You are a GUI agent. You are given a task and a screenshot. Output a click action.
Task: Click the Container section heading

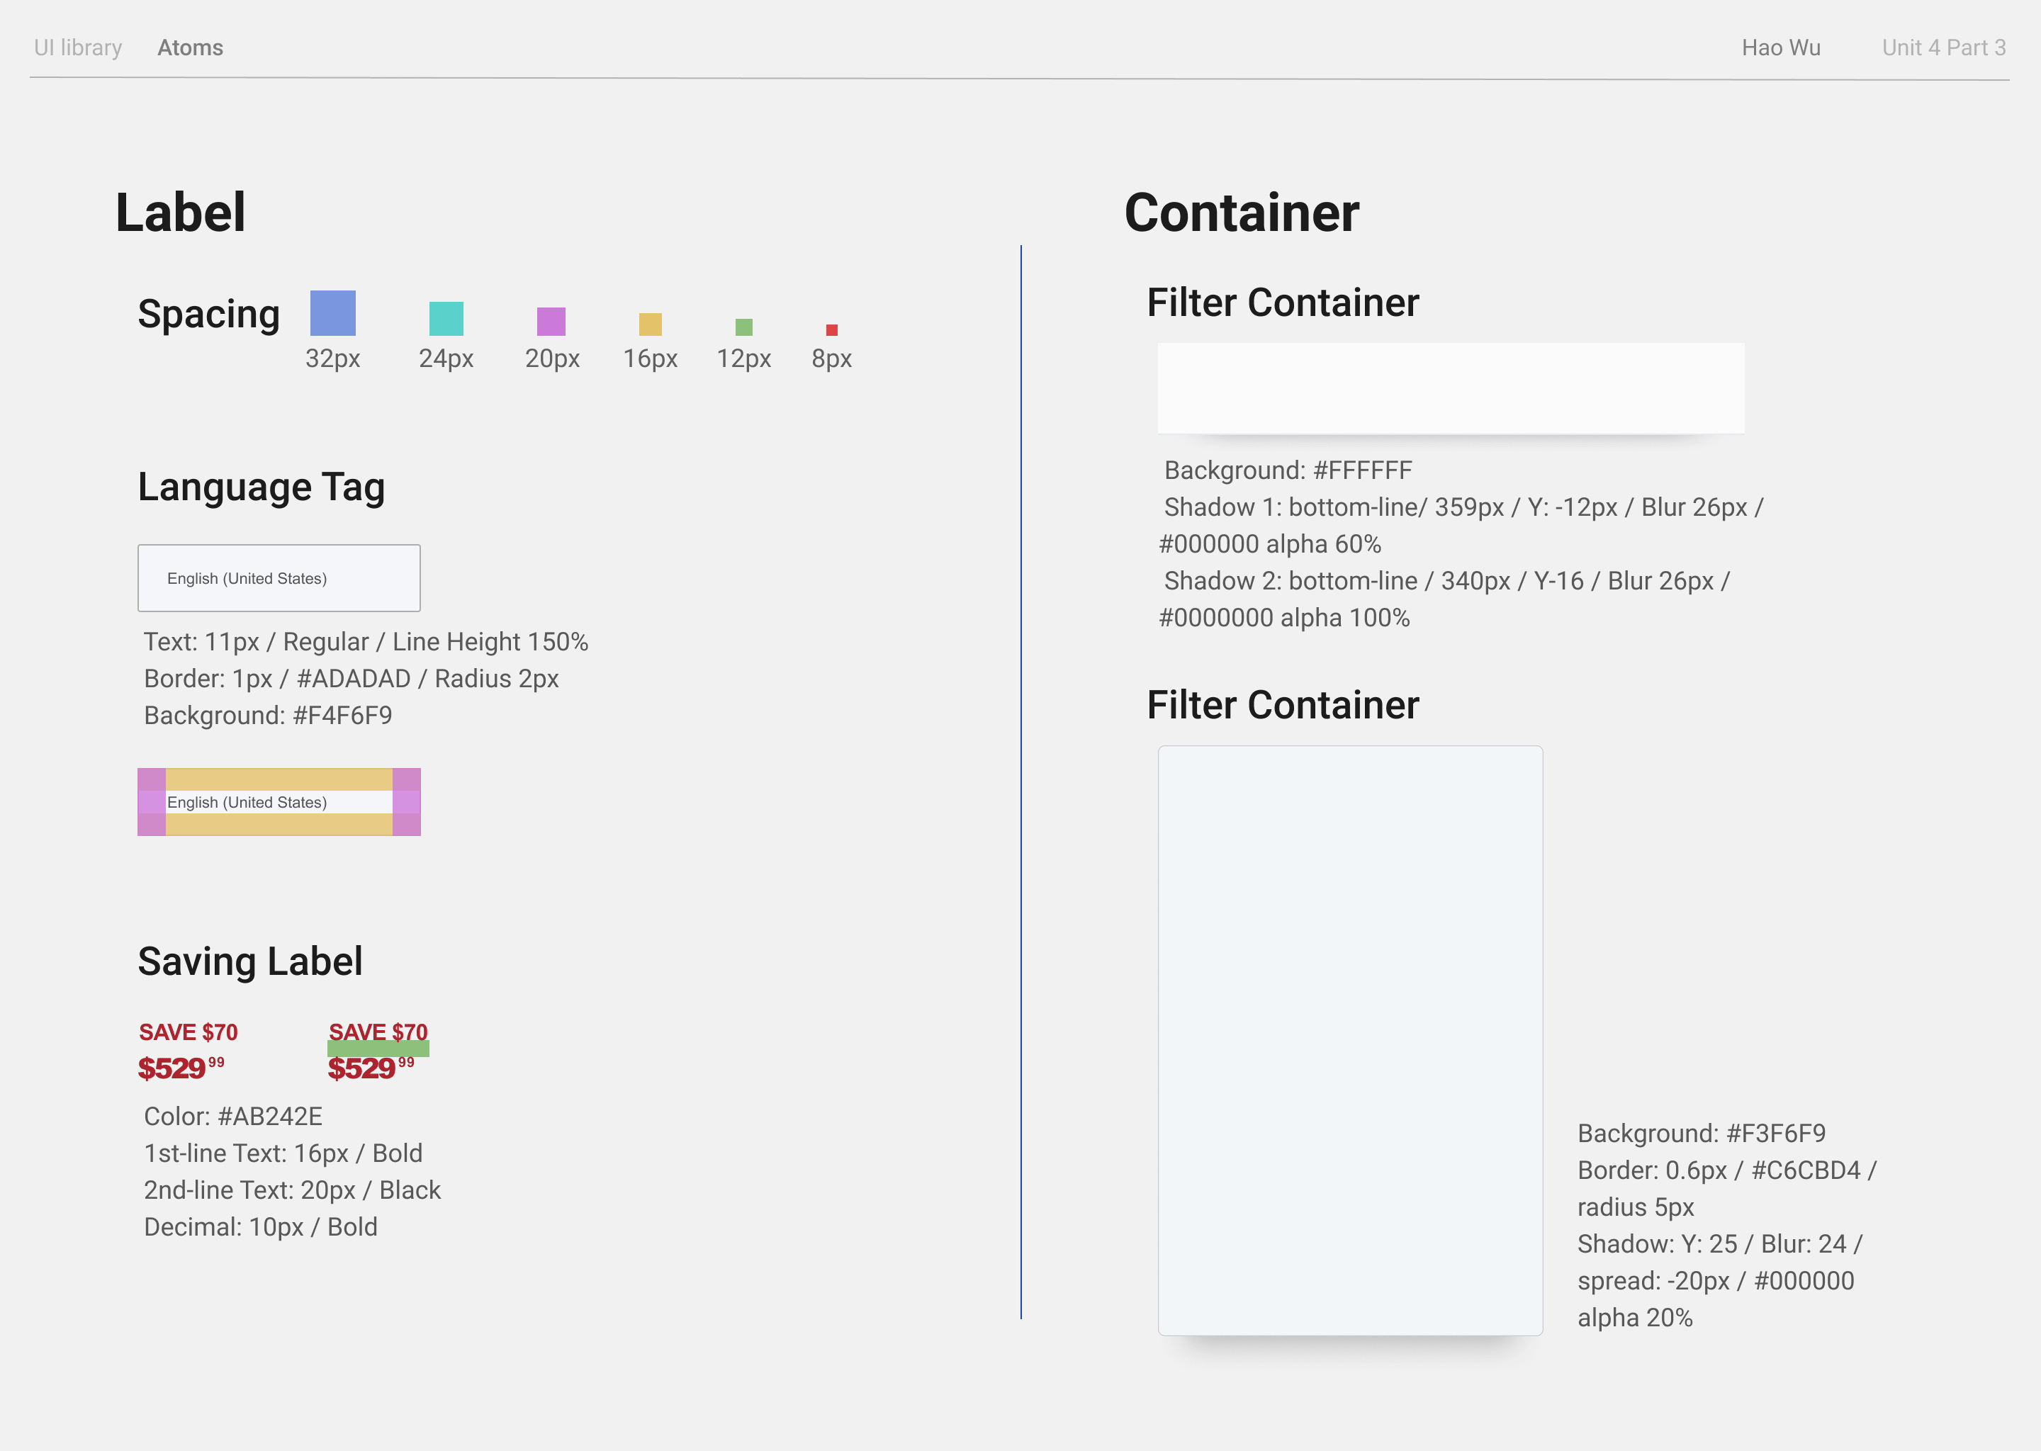point(1240,213)
